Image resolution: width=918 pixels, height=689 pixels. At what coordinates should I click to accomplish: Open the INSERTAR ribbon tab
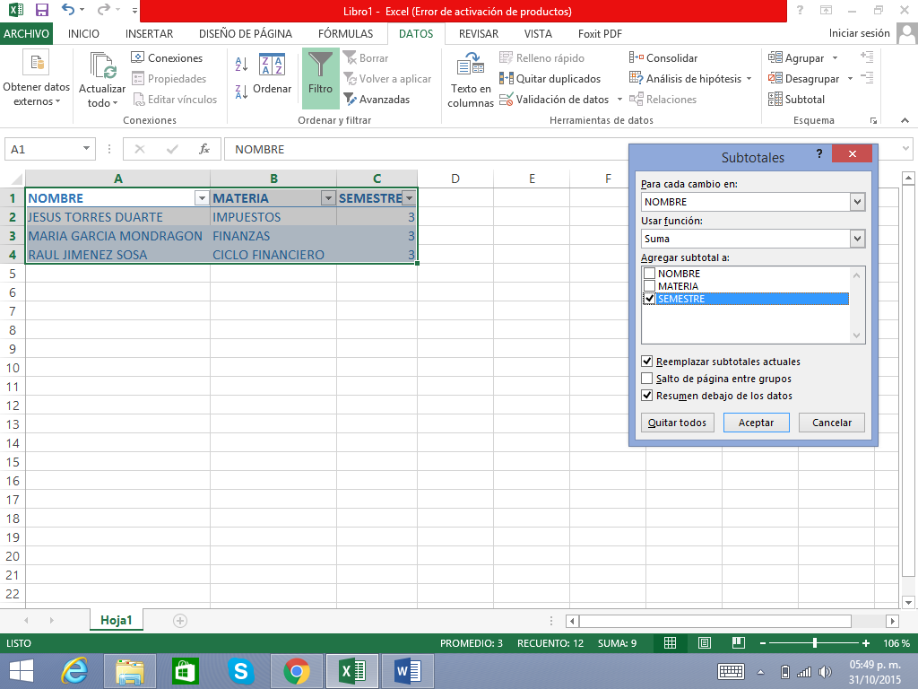coord(149,34)
